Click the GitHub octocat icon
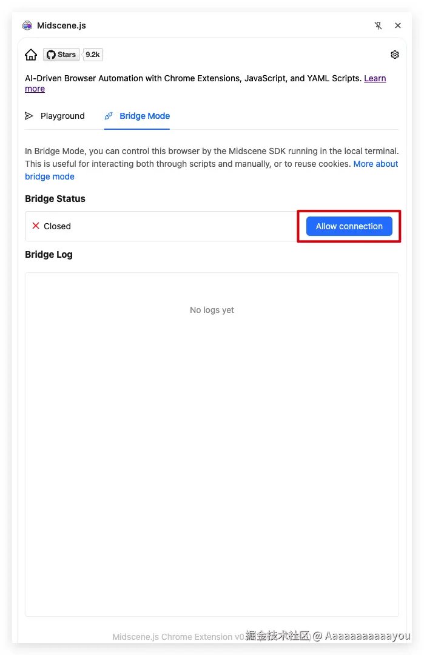The width and height of the screenshot is (424, 655). coord(51,55)
